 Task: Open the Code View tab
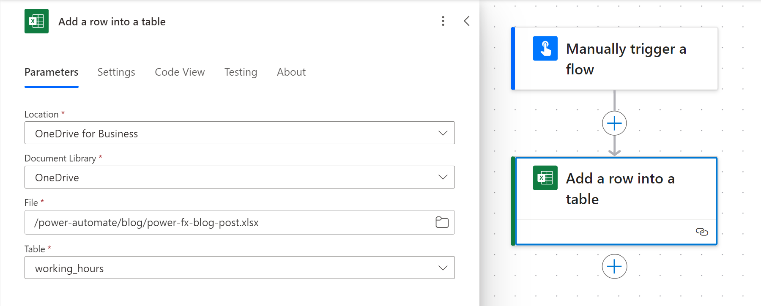point(180,72)
